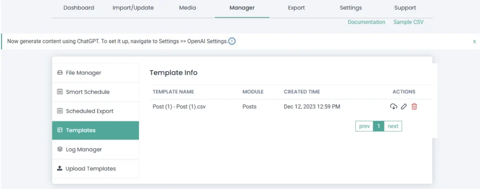Download the Post (1) template
The width and height of the screenshot is (480, 189).
tap(393, 107)
